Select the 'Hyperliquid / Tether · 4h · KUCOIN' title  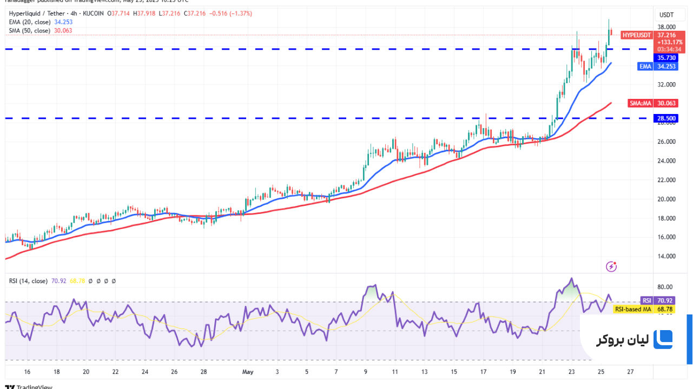57,13
